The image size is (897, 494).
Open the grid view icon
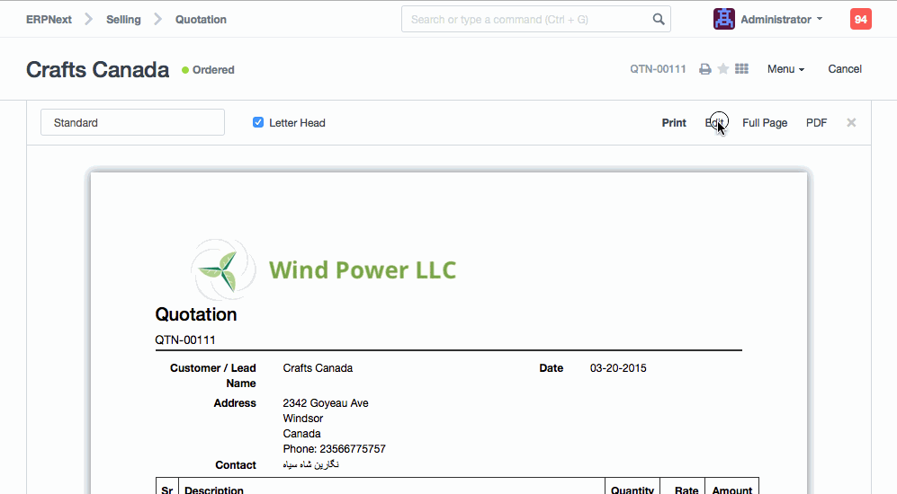point(742,69)
